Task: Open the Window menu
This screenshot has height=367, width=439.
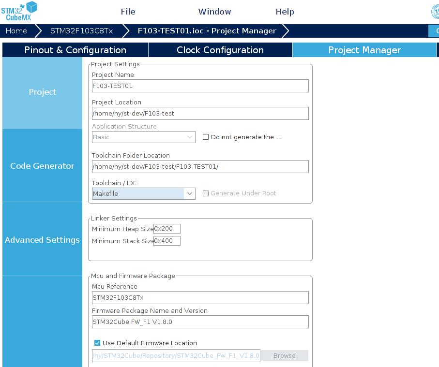Action: (214, 12)
